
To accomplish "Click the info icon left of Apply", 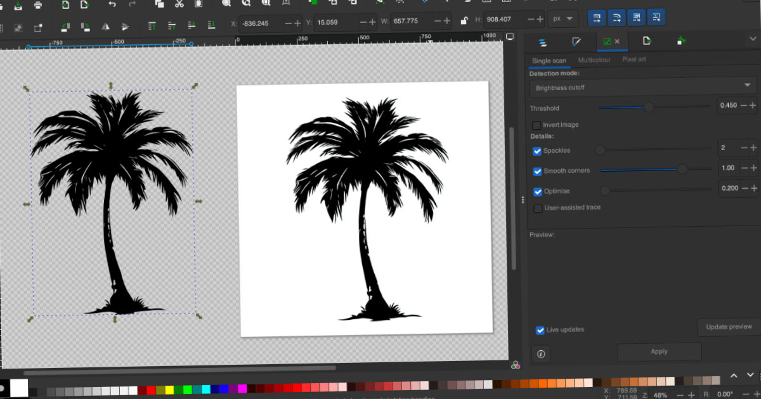I will [x=541, y=355].
